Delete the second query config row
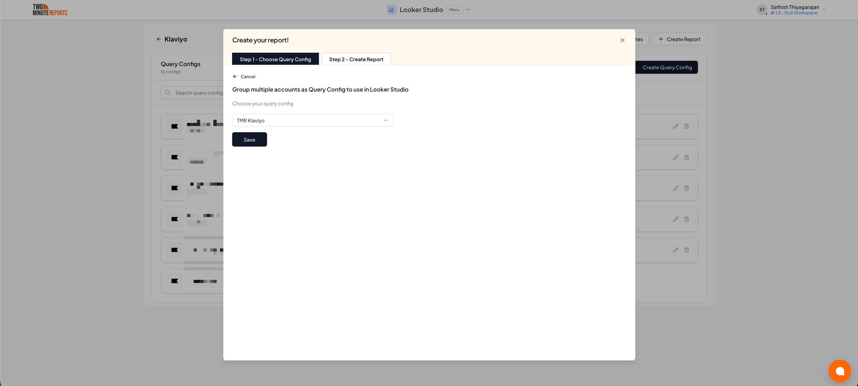This screenshot has height=386, width=858. point(686,157)
